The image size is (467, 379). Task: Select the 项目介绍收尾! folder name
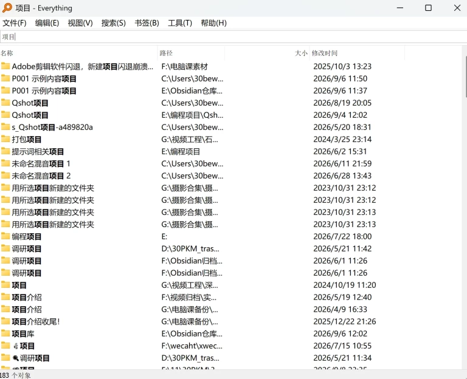(36, 321)
